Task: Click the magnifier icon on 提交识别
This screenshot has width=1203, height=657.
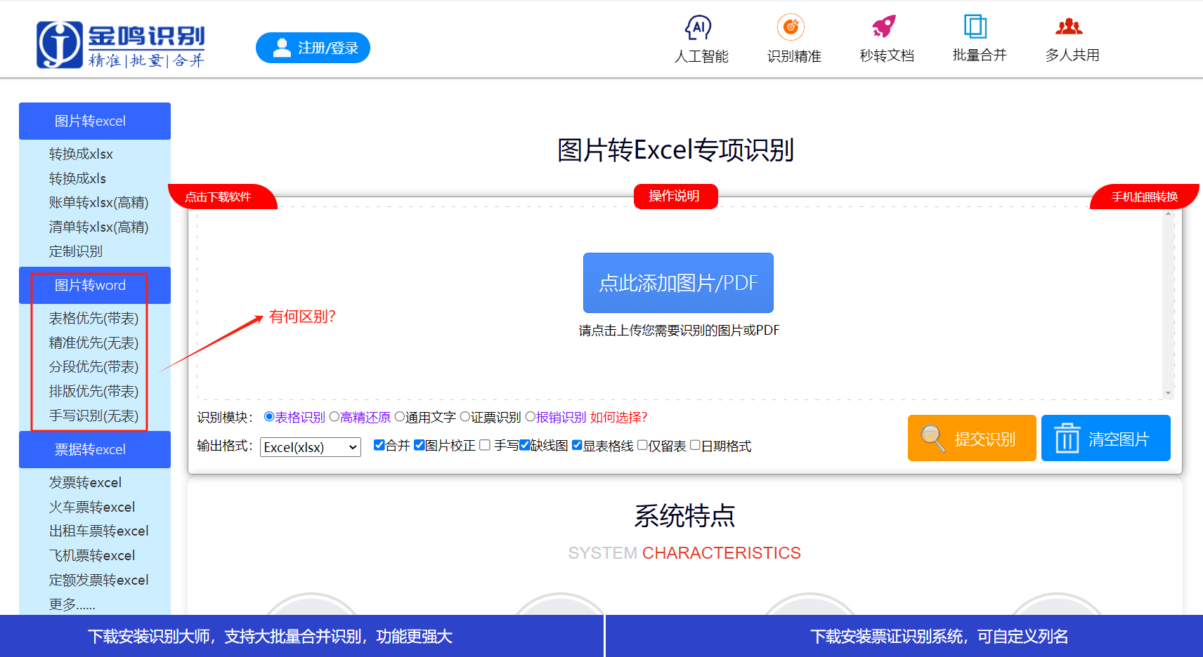Action: pos(932,438)
